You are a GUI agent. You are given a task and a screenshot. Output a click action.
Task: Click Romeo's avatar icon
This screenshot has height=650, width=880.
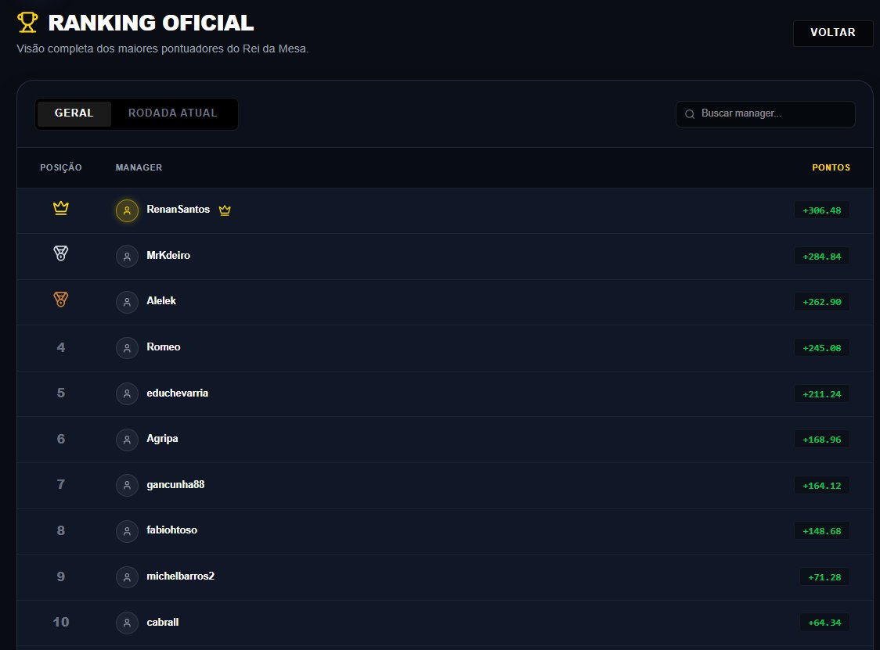127,348
